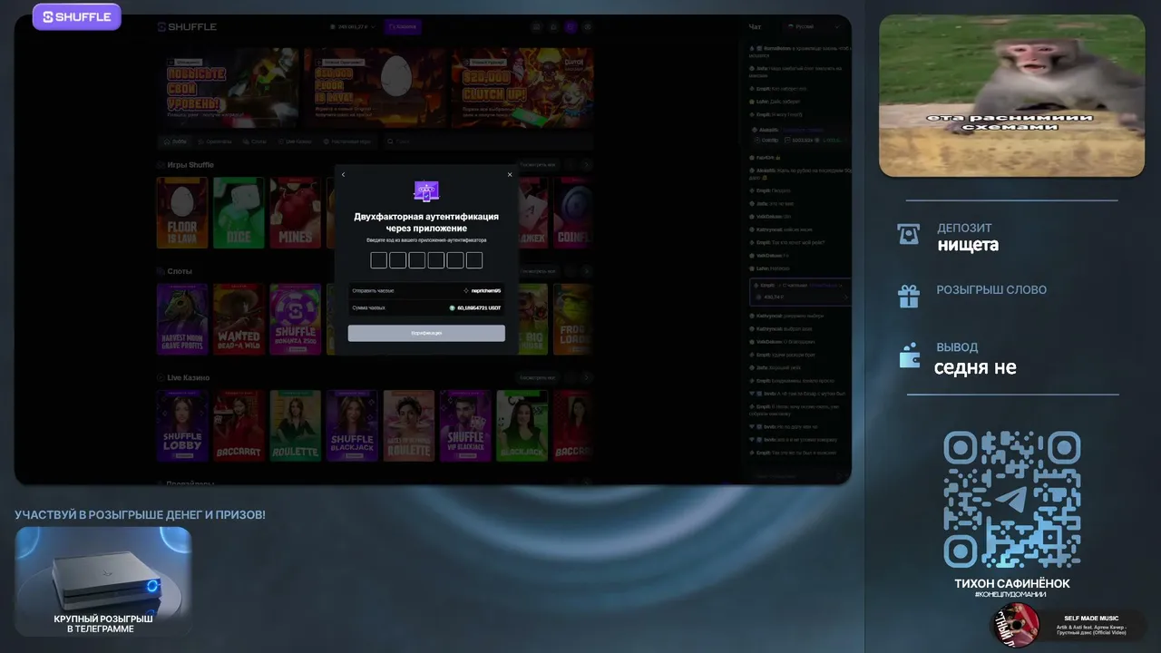The height and width of the screenshot is (653, 1161).
Task: Click 'Посмотреть все' for Игры Shuffle
Action: tap(538, 165)
